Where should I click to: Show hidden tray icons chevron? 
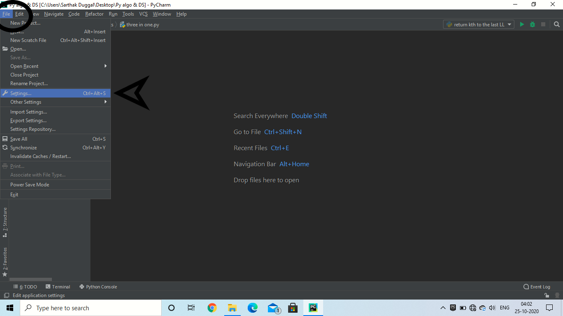point(443,308)
